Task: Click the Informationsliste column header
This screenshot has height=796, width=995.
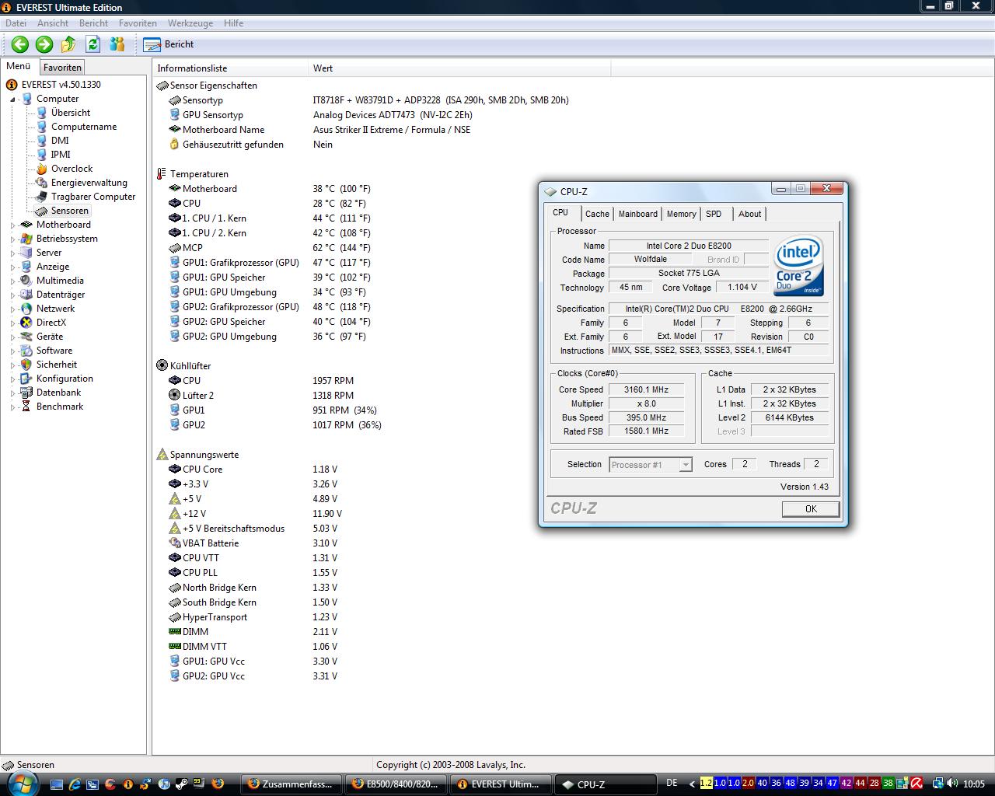Action: (231, 68)
